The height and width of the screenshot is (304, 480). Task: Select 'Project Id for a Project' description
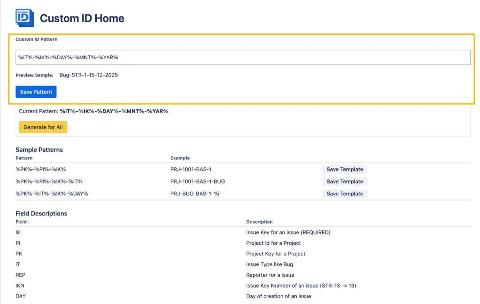pyautogui.click(x=274, y=243)
